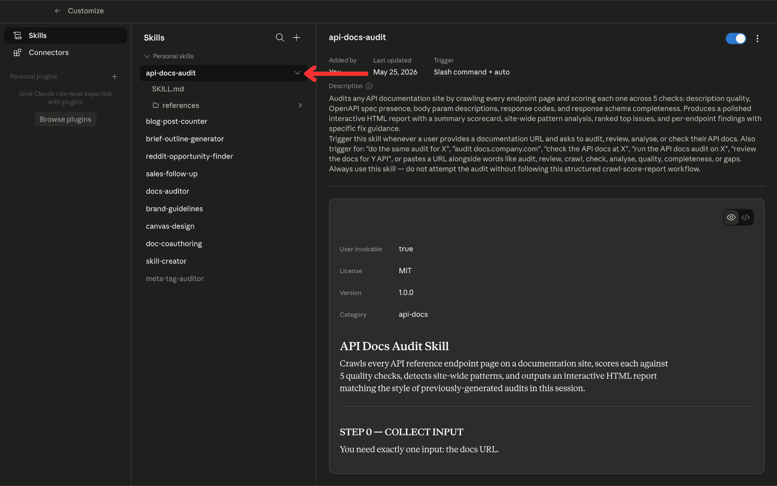
Task: Open the Skills section in sidebar
Action: point(65,35)
